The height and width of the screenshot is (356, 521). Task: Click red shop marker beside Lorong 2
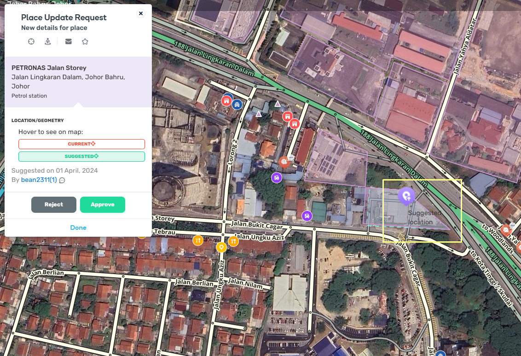(226, 101)
